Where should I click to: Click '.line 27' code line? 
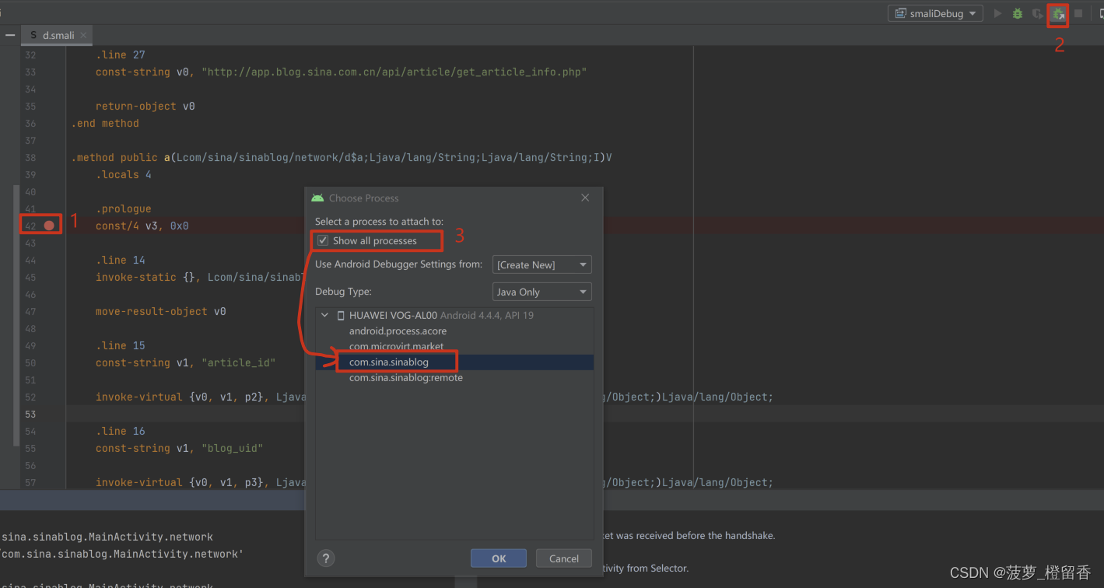[x=121, y=55]
